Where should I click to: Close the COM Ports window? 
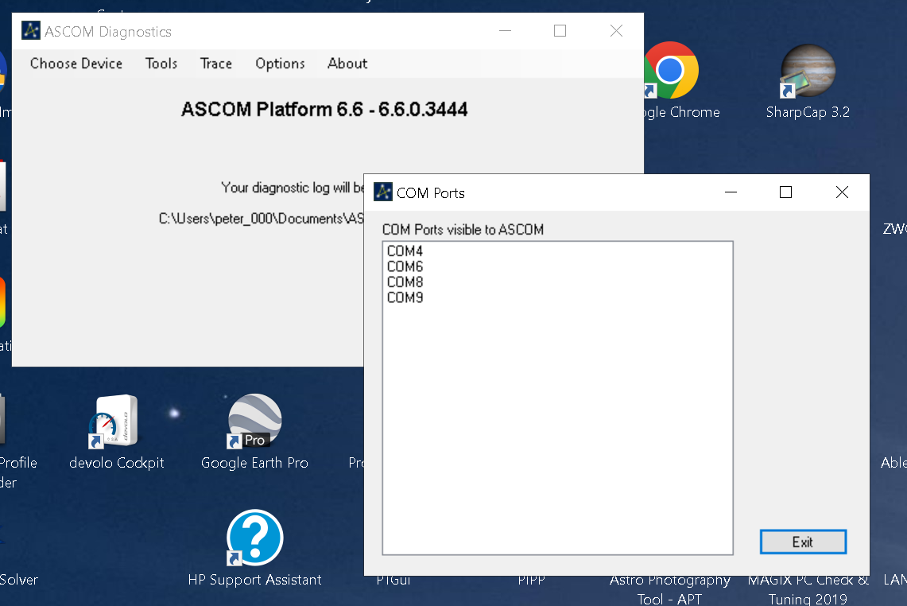click(x=843, y=192)
